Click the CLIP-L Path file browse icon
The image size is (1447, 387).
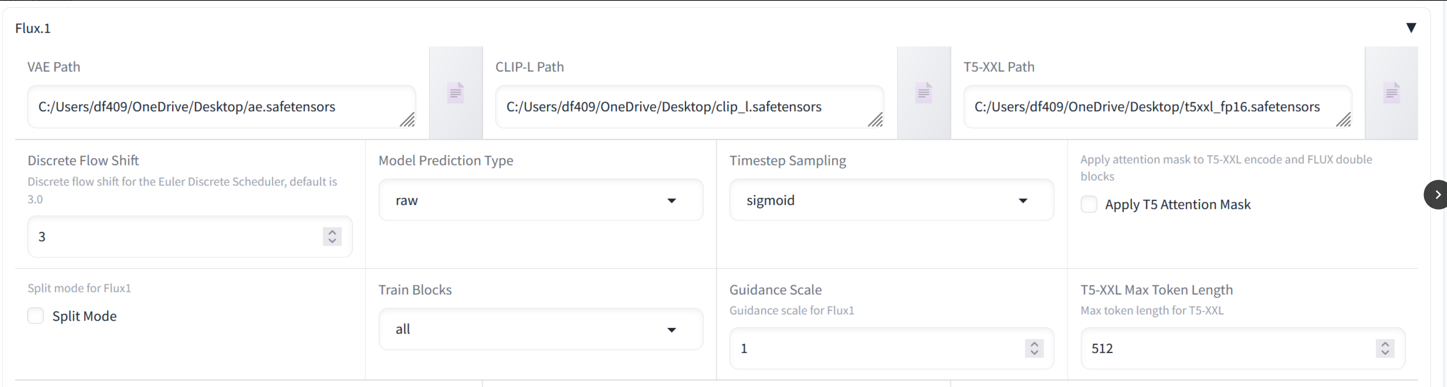923,92
